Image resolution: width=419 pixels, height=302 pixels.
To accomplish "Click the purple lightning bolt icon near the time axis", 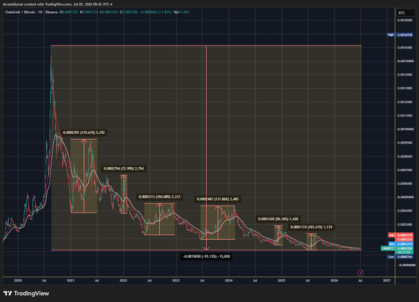I will click(x=360, y=273).
